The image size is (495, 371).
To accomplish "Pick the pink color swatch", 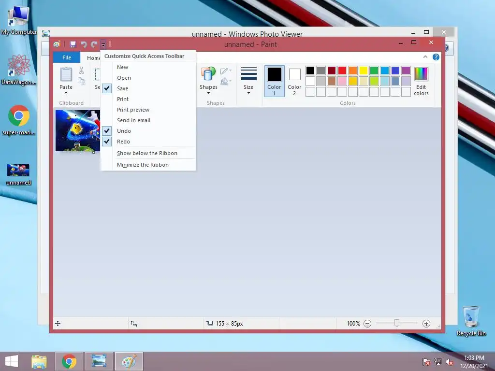I will [342, 81].
